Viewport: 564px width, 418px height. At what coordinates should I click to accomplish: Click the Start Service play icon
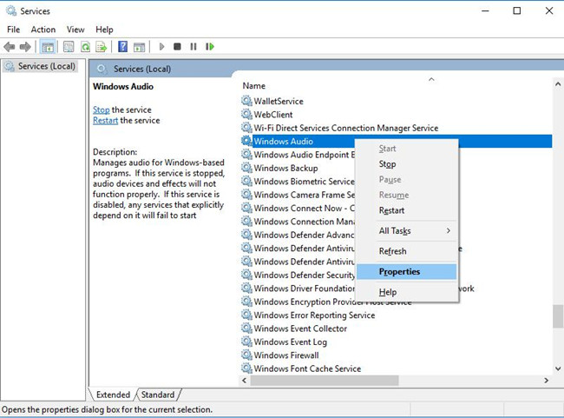pyautogui.click(x=161, y=46)
